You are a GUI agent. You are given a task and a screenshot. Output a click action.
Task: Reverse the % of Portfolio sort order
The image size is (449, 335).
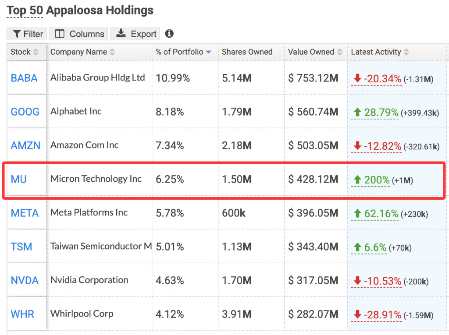click(209, 52)
